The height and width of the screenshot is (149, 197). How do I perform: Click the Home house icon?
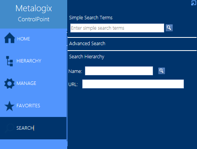(10, 38)
